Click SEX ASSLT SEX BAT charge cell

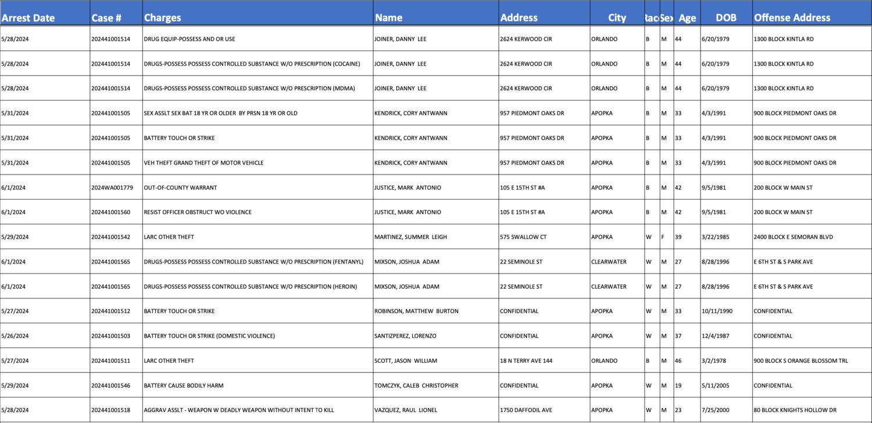pos(258,113)
